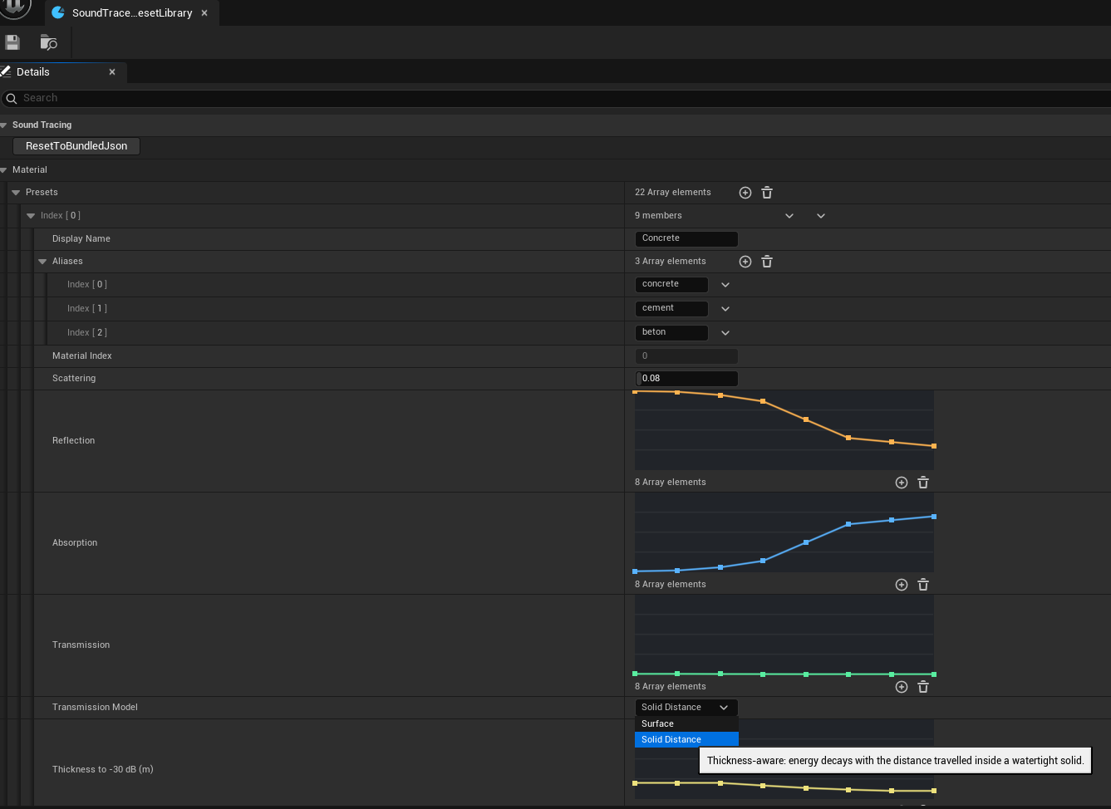Viewport: 1111px width, 809px height.
Task: Select the Transmission Model label
Action: (95, 708)
